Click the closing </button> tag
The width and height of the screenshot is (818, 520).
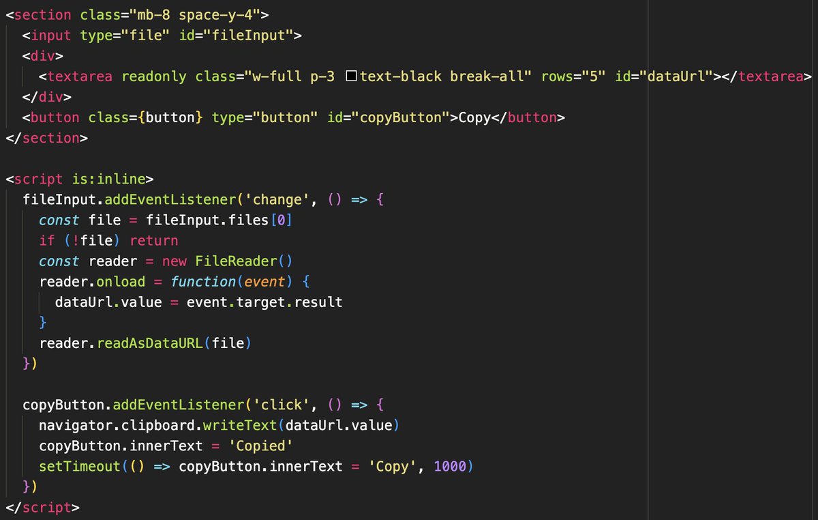coord(528,117)
